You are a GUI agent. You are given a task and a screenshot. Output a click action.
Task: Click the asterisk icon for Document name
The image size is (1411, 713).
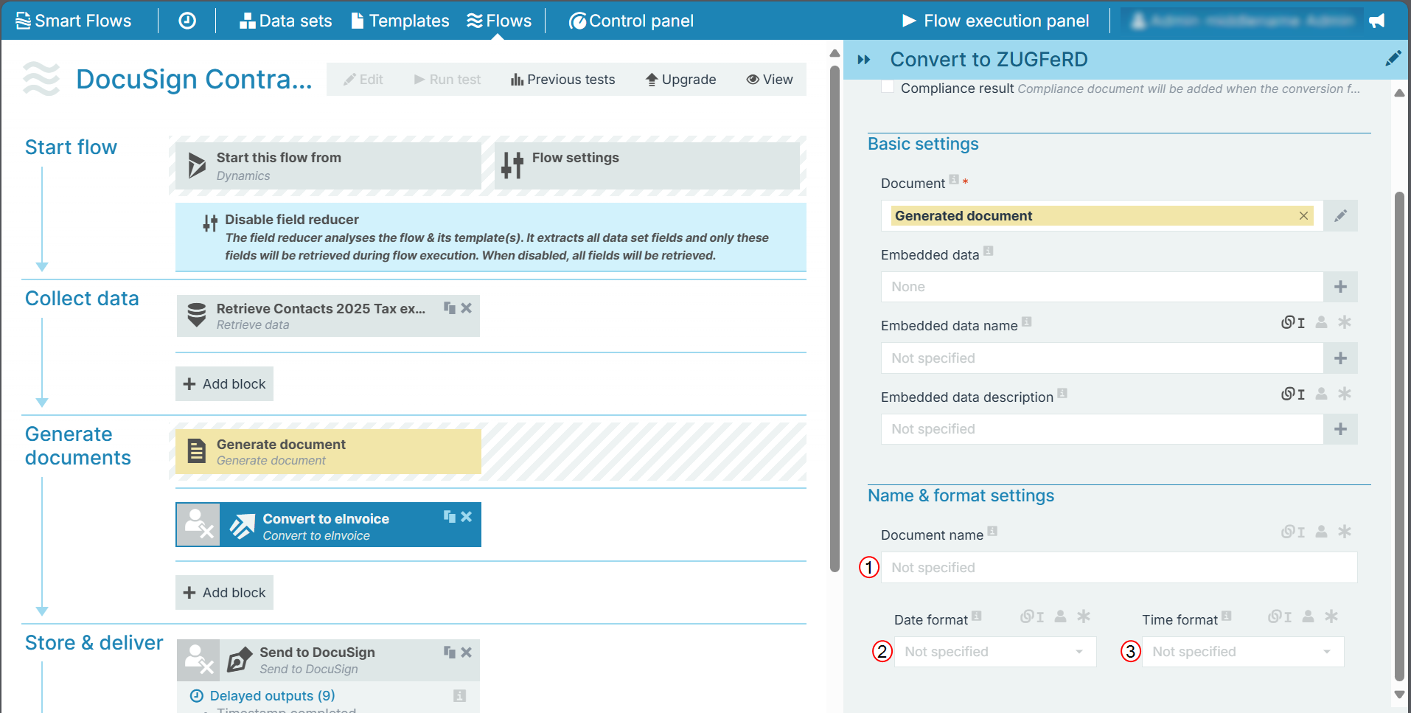(1345, 532)
